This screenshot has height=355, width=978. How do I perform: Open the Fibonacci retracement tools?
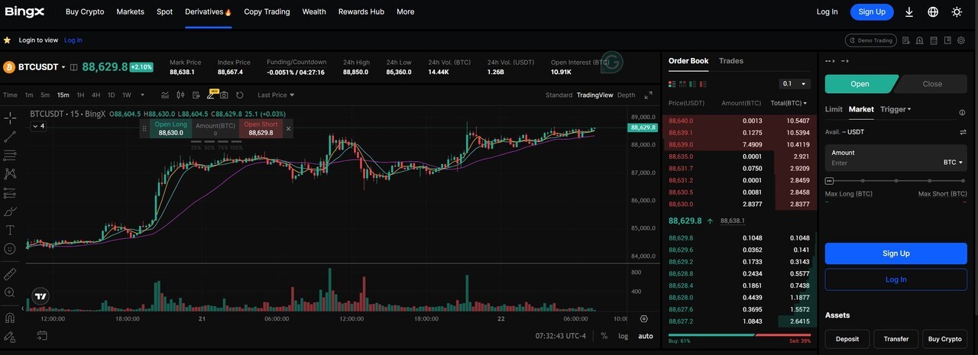tap(10, 156)
